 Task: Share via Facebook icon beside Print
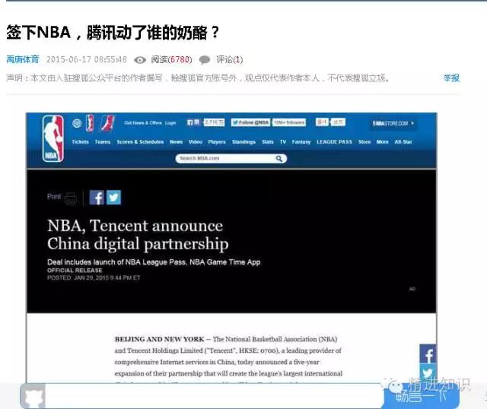click(97, 198)
